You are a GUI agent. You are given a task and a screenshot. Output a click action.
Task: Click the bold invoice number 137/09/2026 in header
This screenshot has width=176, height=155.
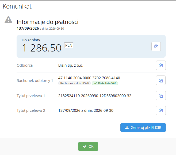click(x=28, y=28)
